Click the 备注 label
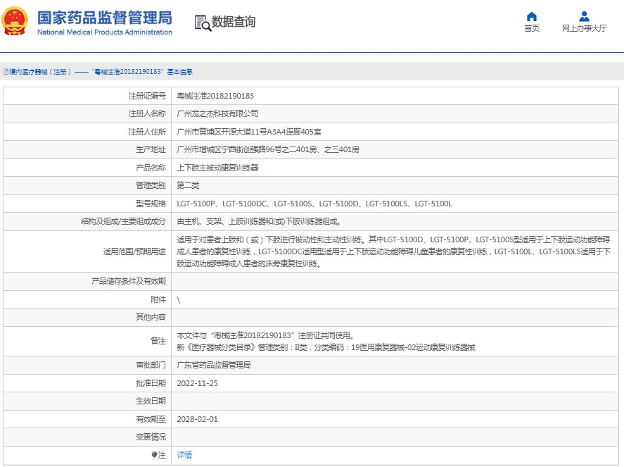Image resolution: width=624 pixels, height=467 pixels. click(158, 341)
